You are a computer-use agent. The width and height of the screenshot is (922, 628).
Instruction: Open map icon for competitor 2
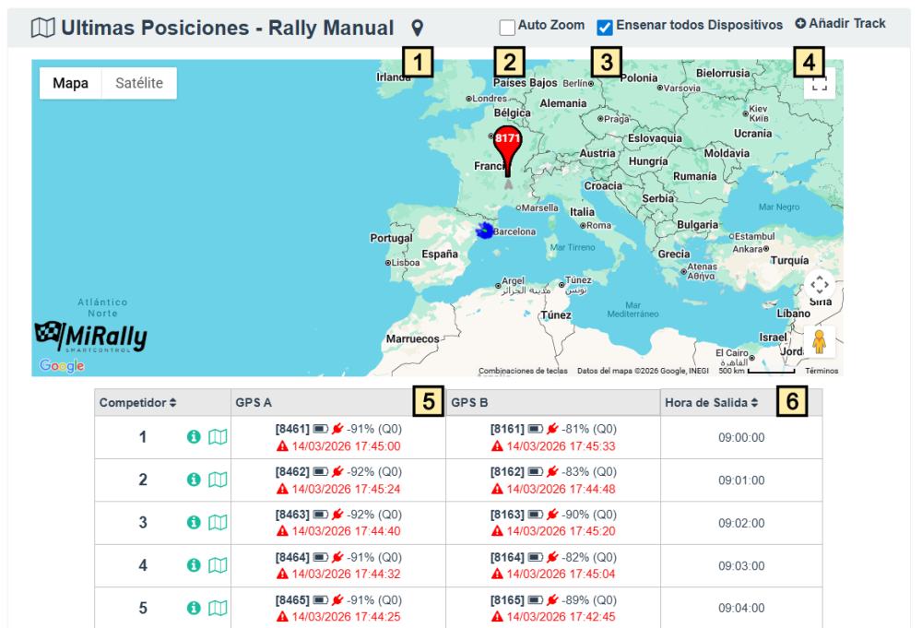pos(217,480)
